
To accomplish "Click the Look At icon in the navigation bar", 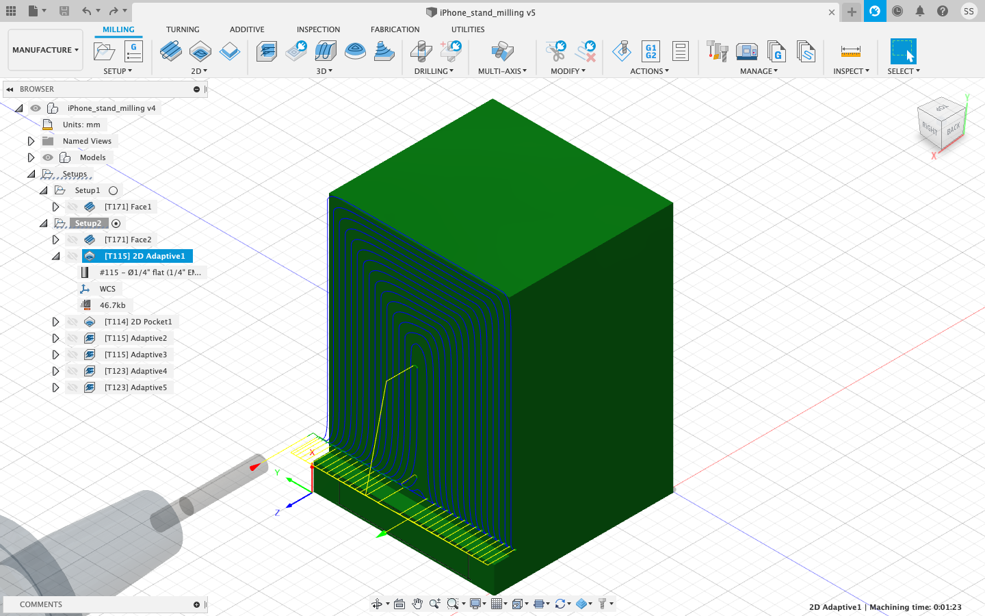I will (x=399, y=604).
